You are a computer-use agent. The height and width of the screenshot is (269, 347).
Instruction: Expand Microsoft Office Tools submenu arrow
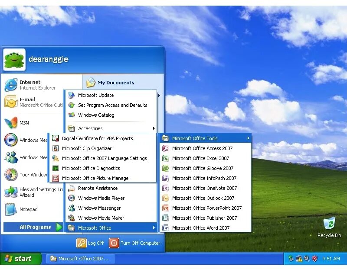click(248, 138)
